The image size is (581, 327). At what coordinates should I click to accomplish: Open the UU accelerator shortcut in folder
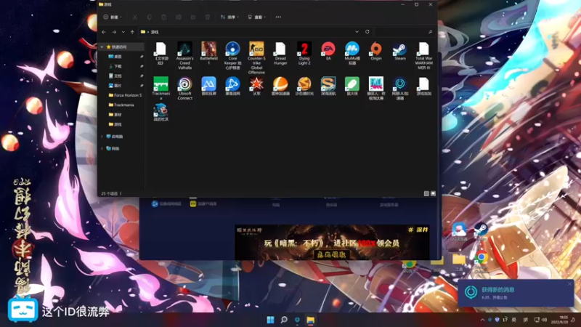[x=400, y=88]
